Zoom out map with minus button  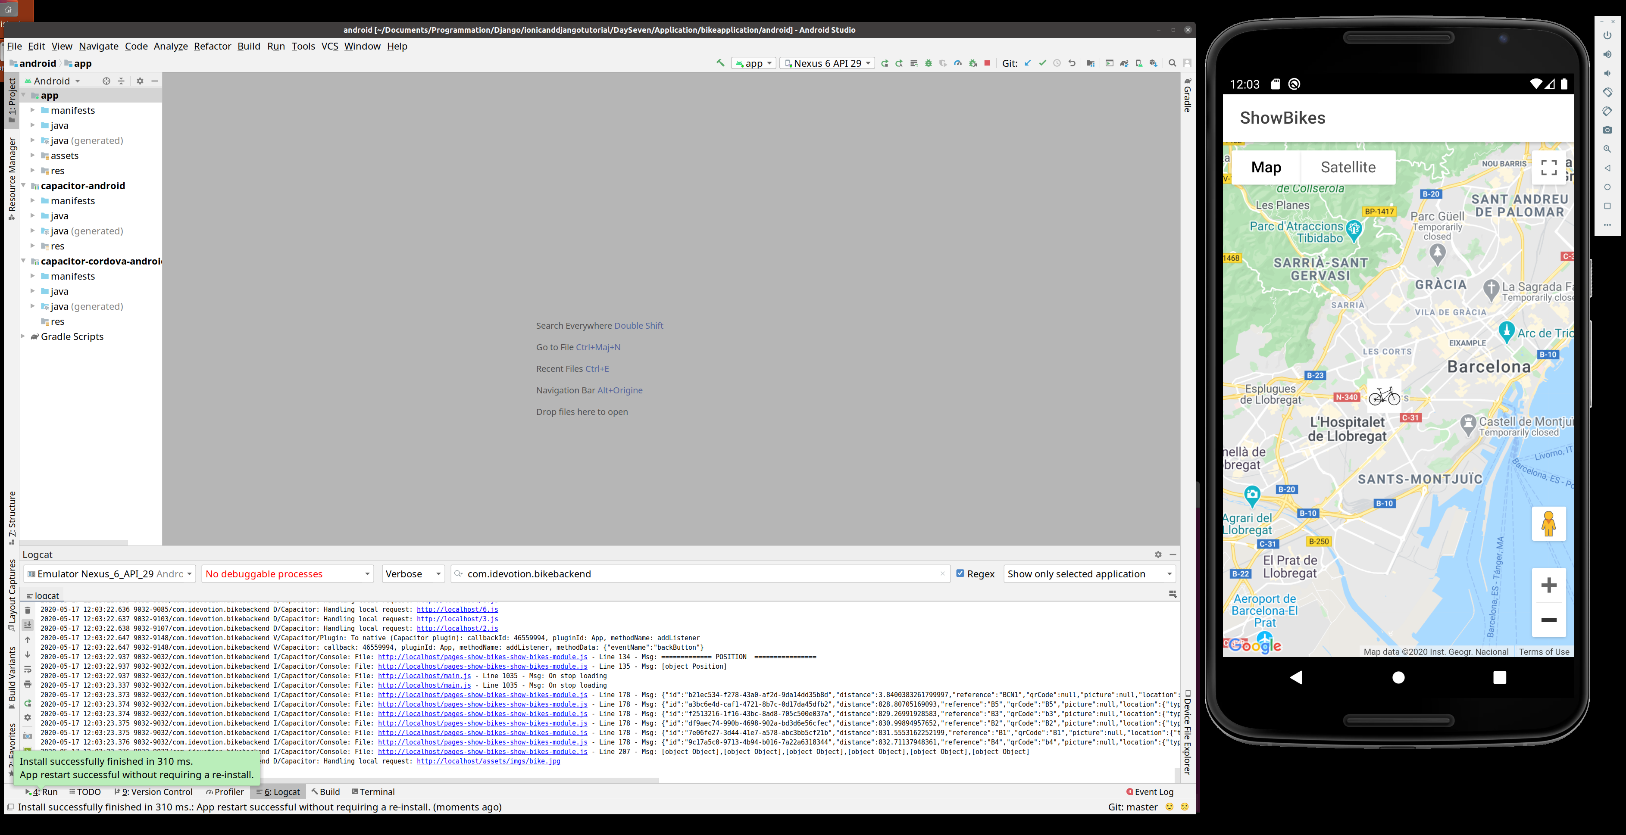tap(1548, 619)
